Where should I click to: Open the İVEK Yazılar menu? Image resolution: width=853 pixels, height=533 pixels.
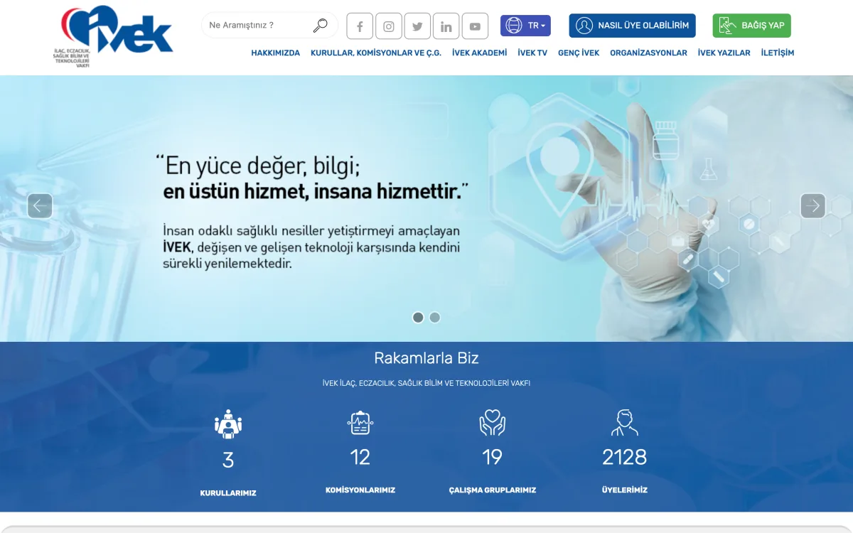pyautogui.click(x=724, y=53)
